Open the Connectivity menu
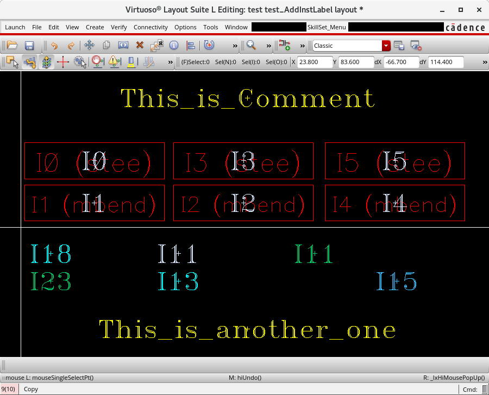The height and width of the screenshot is (395, 489). tap(151, 27)
